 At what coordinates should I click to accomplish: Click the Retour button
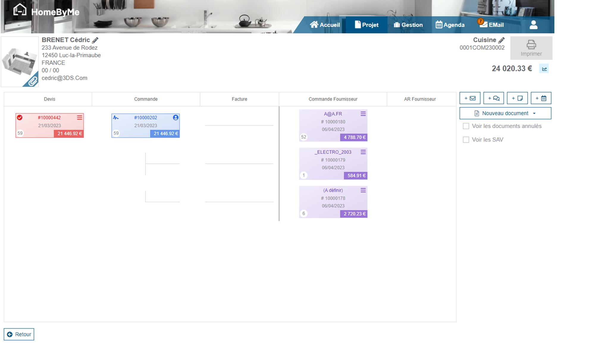coord(19,334)
